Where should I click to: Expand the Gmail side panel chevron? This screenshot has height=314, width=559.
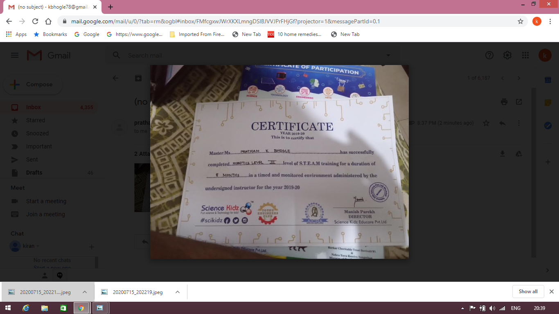tap(548, 270)
